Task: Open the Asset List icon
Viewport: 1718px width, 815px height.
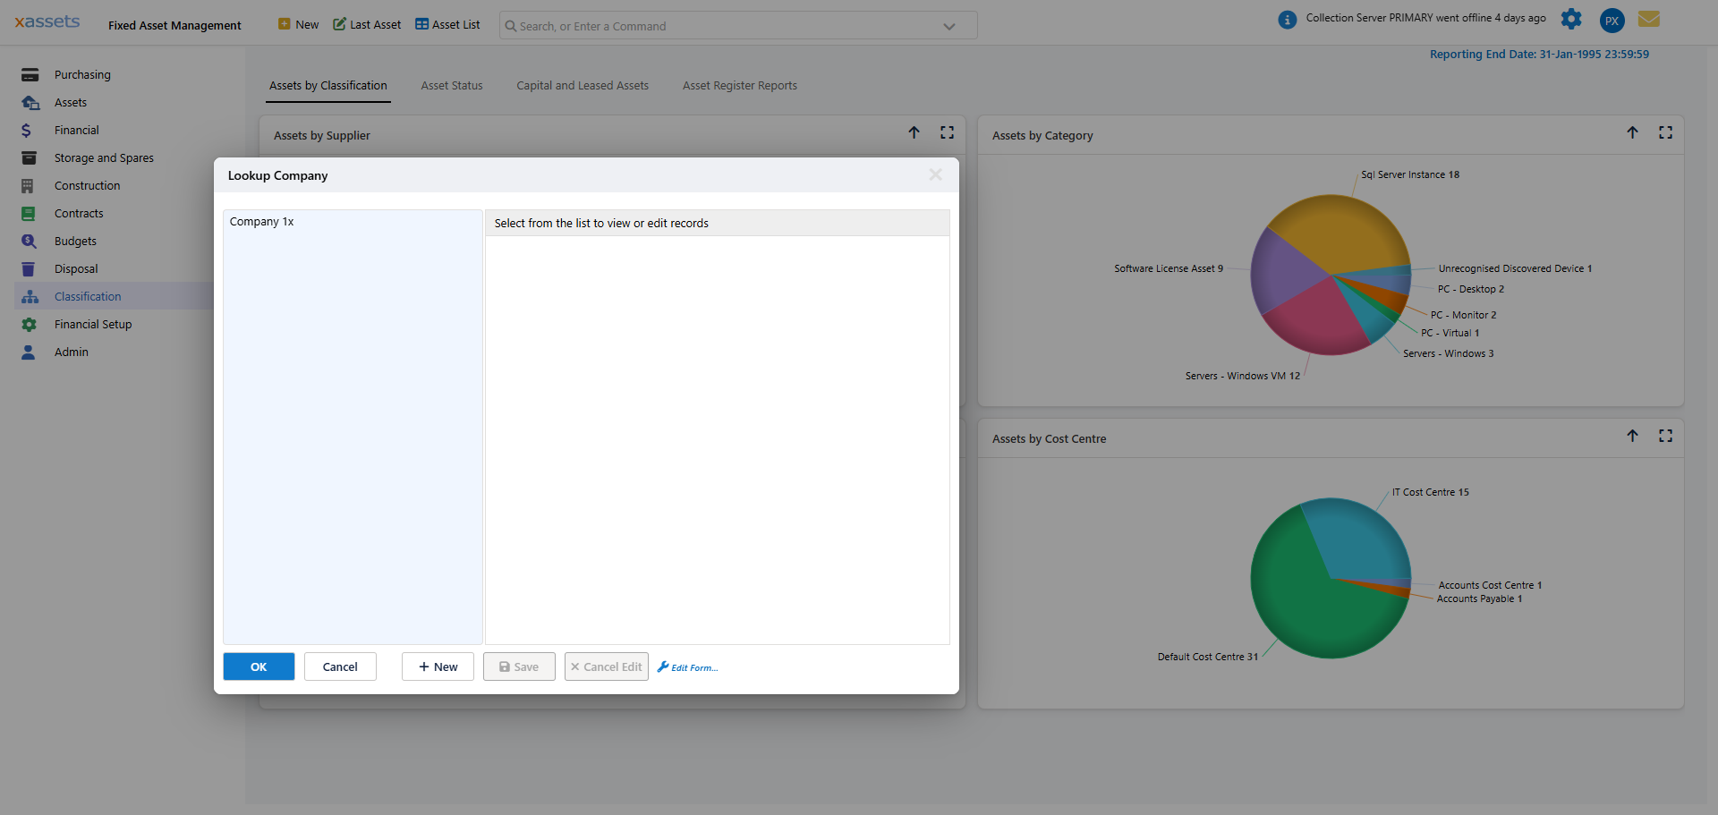Action: (421, 24)
